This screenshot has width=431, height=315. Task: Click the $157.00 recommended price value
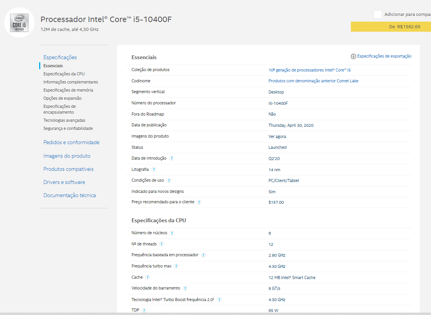(276, 203)
